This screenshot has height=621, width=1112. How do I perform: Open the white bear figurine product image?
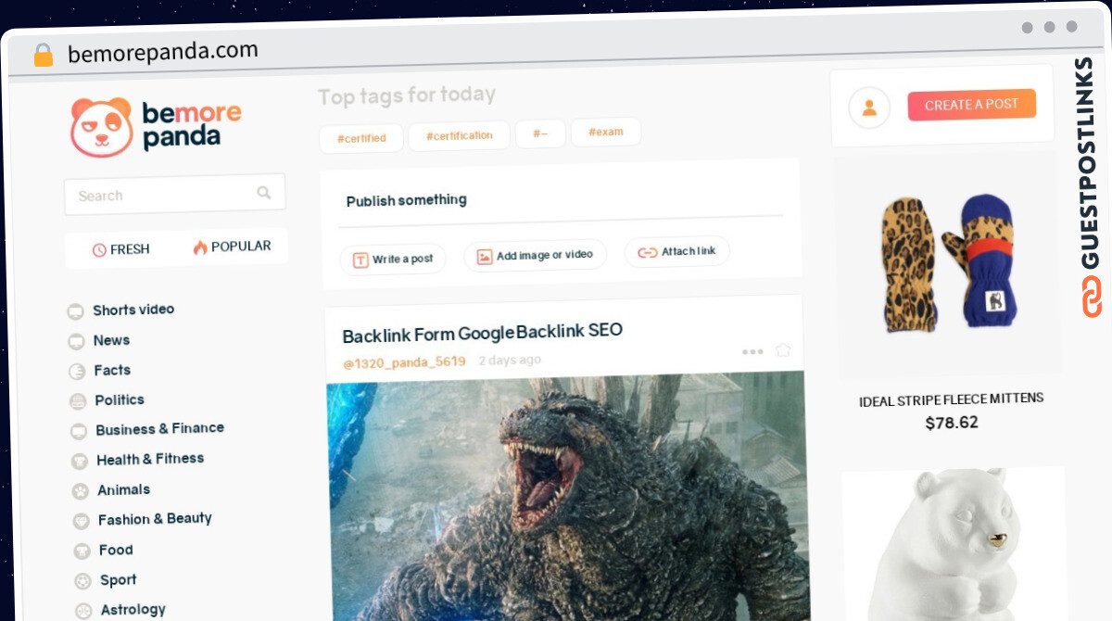click(x=956, y=544)
